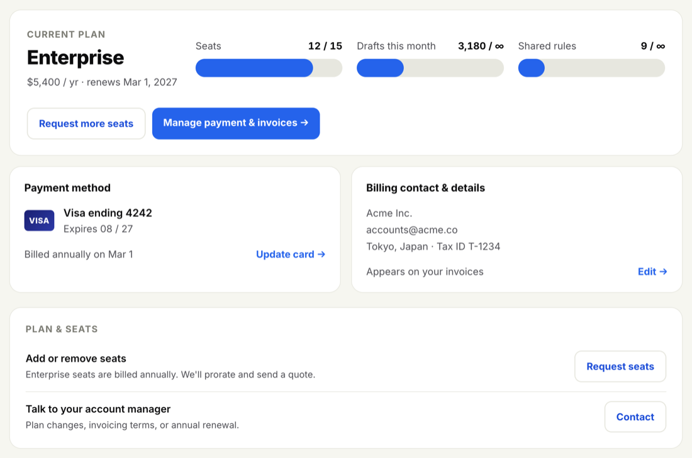Click the Request more seats button

[86, 123]
